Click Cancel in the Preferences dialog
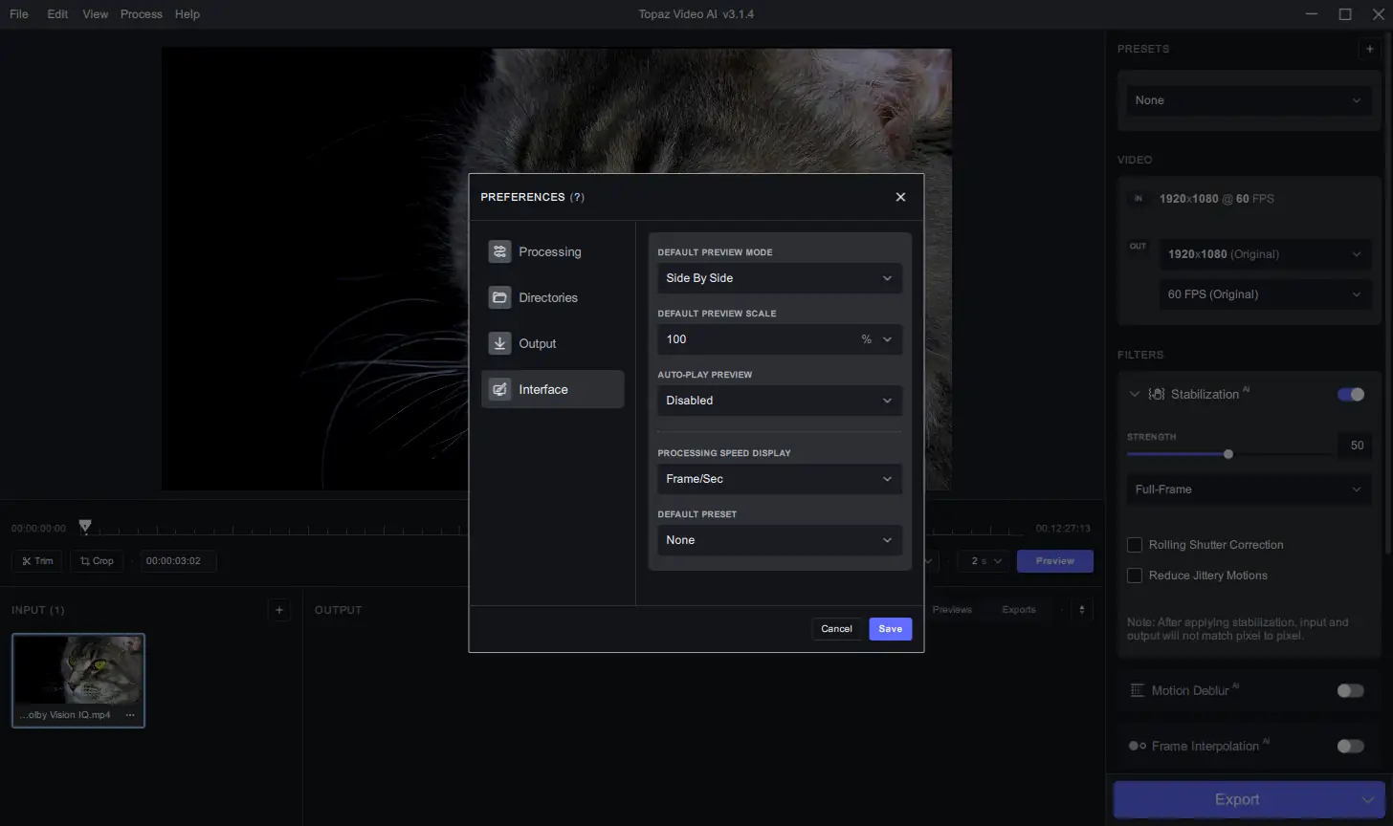 pyautogui.click(x=836, y=629)
